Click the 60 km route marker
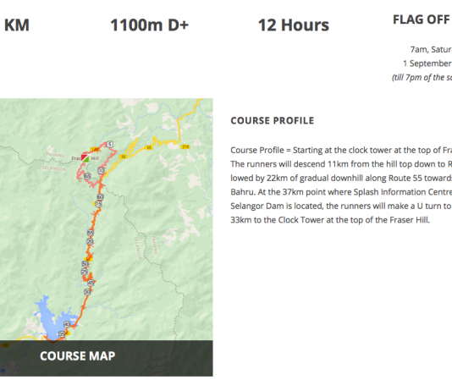Screen dimensions: 452x391 coord(100,197)
